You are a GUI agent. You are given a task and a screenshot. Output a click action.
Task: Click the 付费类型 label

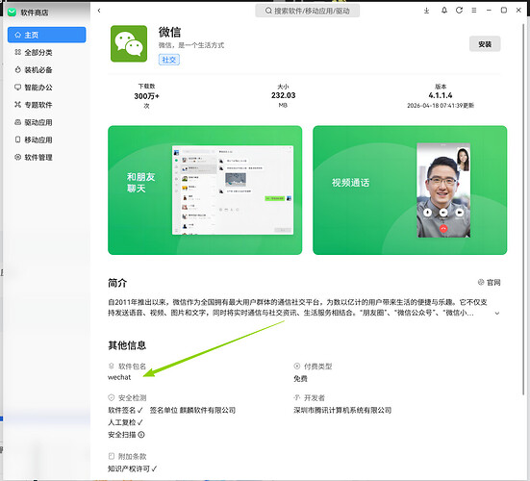tap(317, 367)
